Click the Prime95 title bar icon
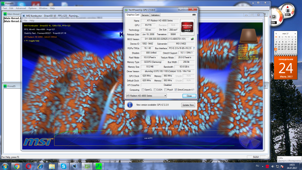 click(3, 3)
